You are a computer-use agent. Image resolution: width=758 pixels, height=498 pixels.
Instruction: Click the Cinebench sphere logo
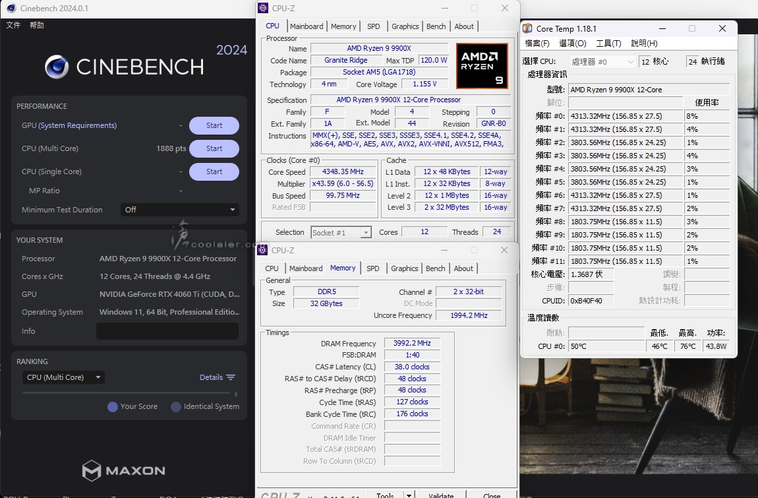click(57, 67)
